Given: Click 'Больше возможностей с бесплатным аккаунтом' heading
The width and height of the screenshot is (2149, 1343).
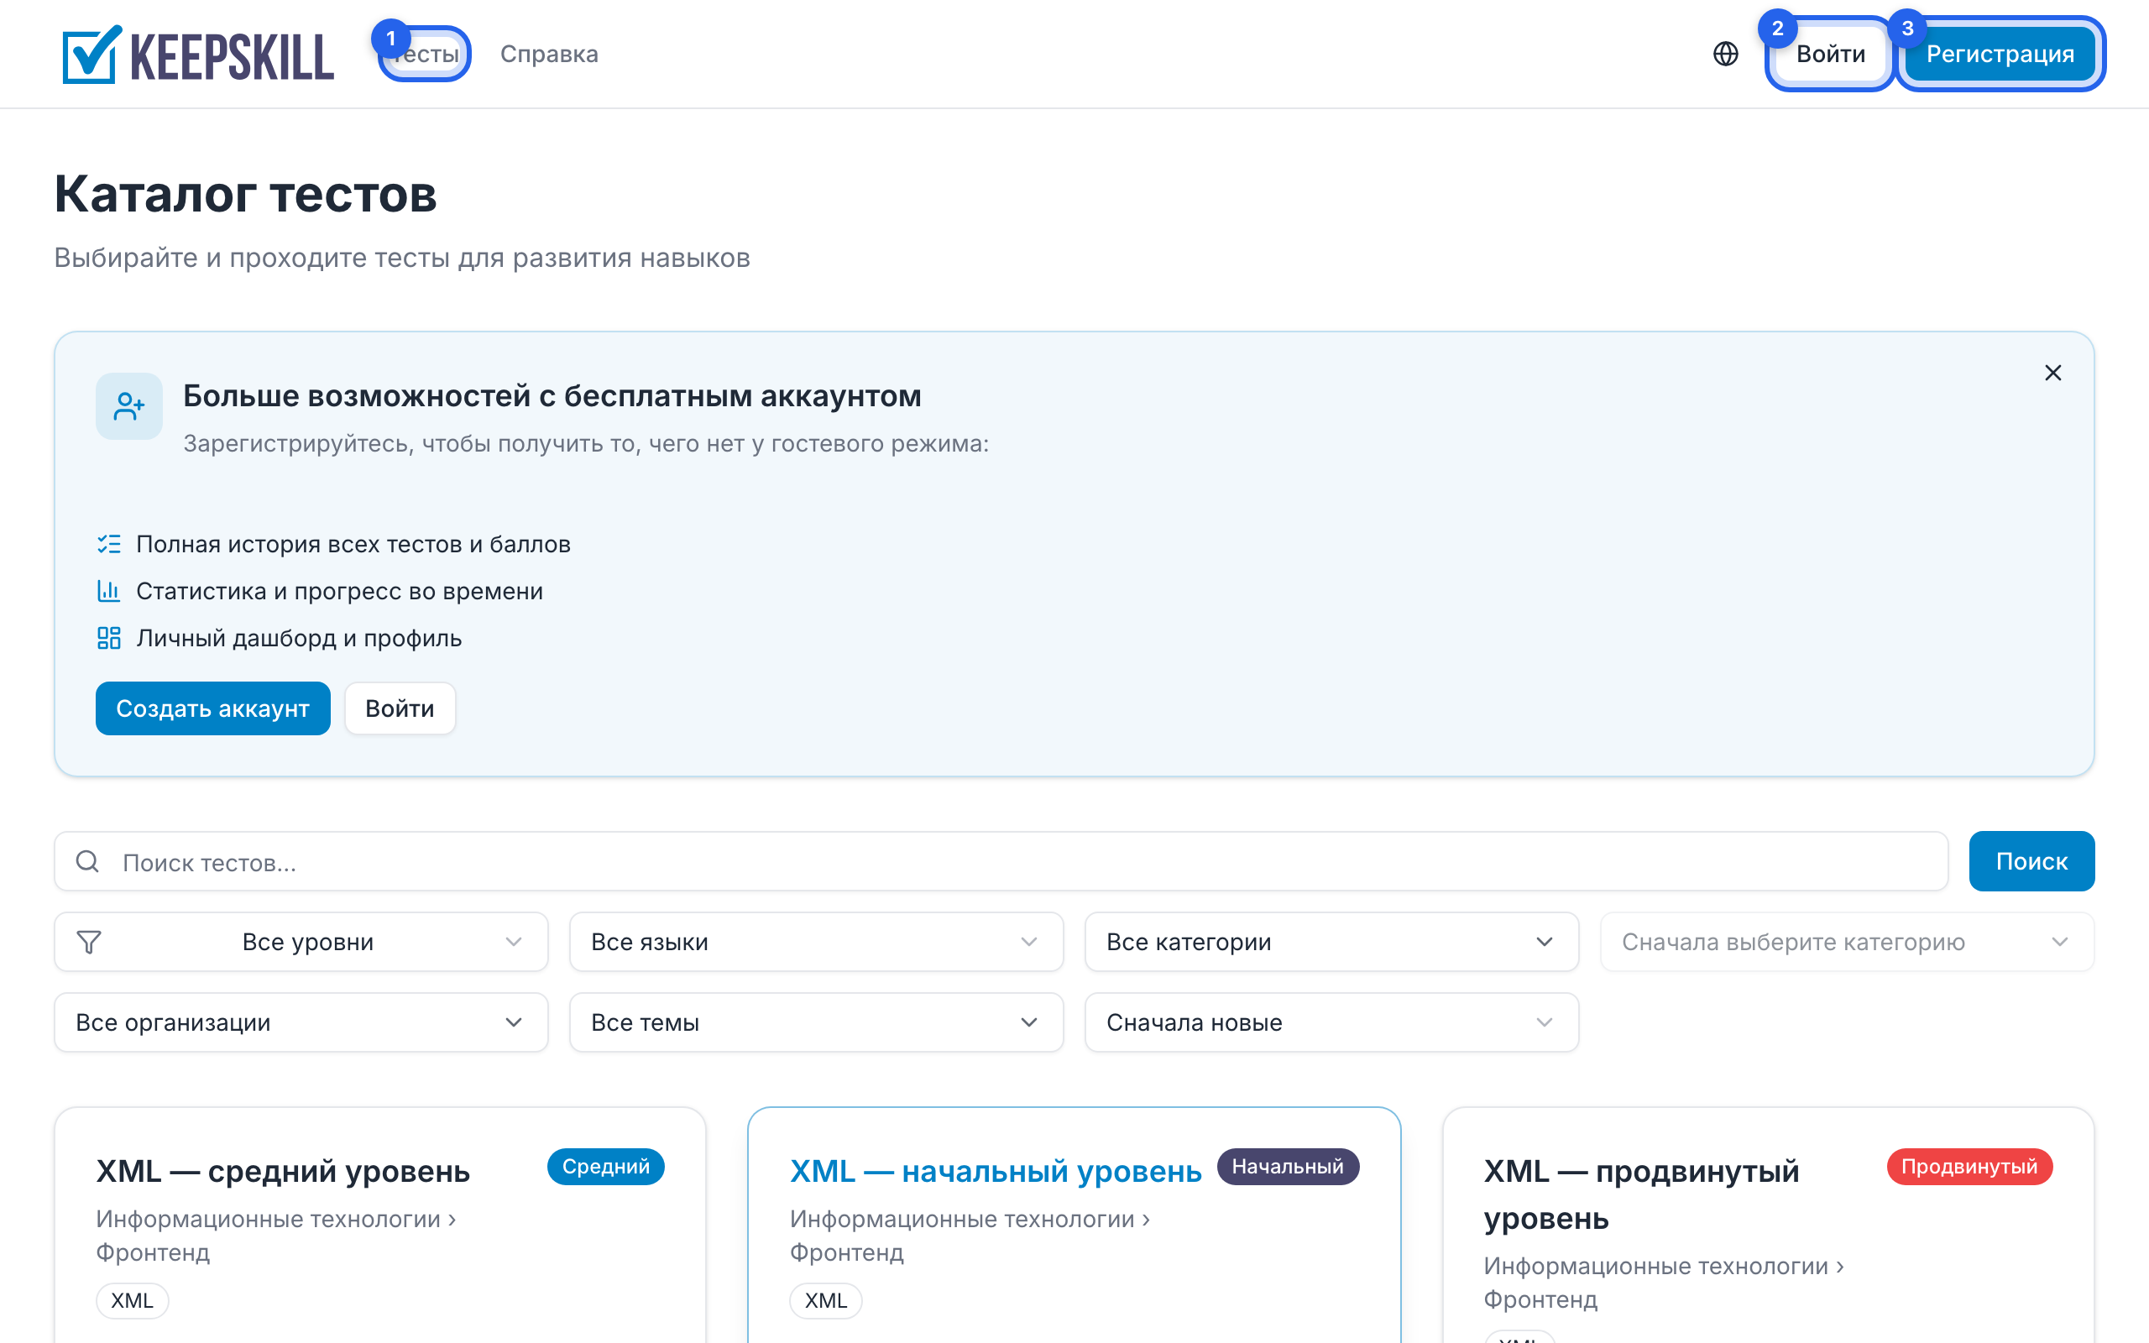Looking at the screenshot, I should click(x=552, y=396).
